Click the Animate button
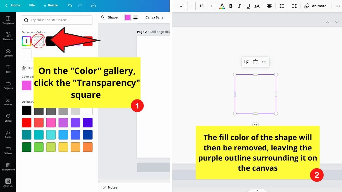 tap(316, 6)
